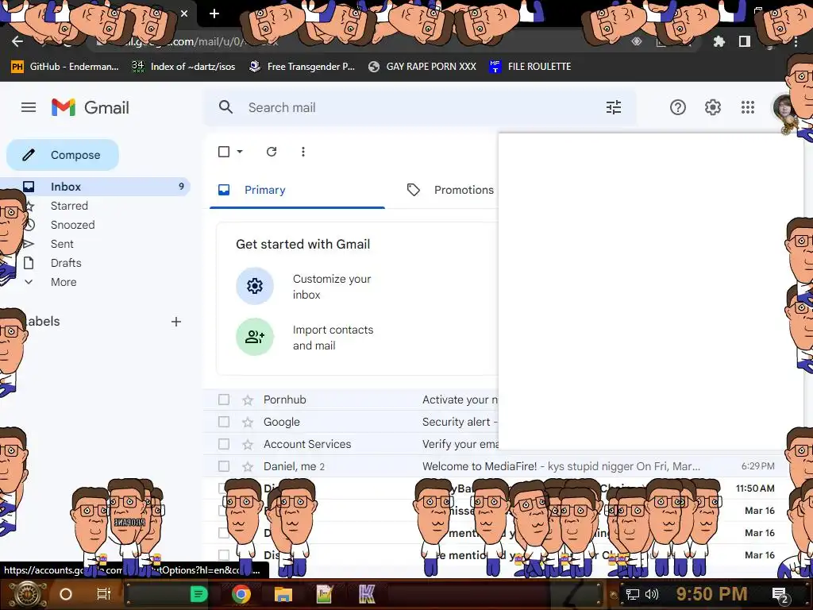
Task: Toggle the browser side panel icon
Action: click(745, 41)
